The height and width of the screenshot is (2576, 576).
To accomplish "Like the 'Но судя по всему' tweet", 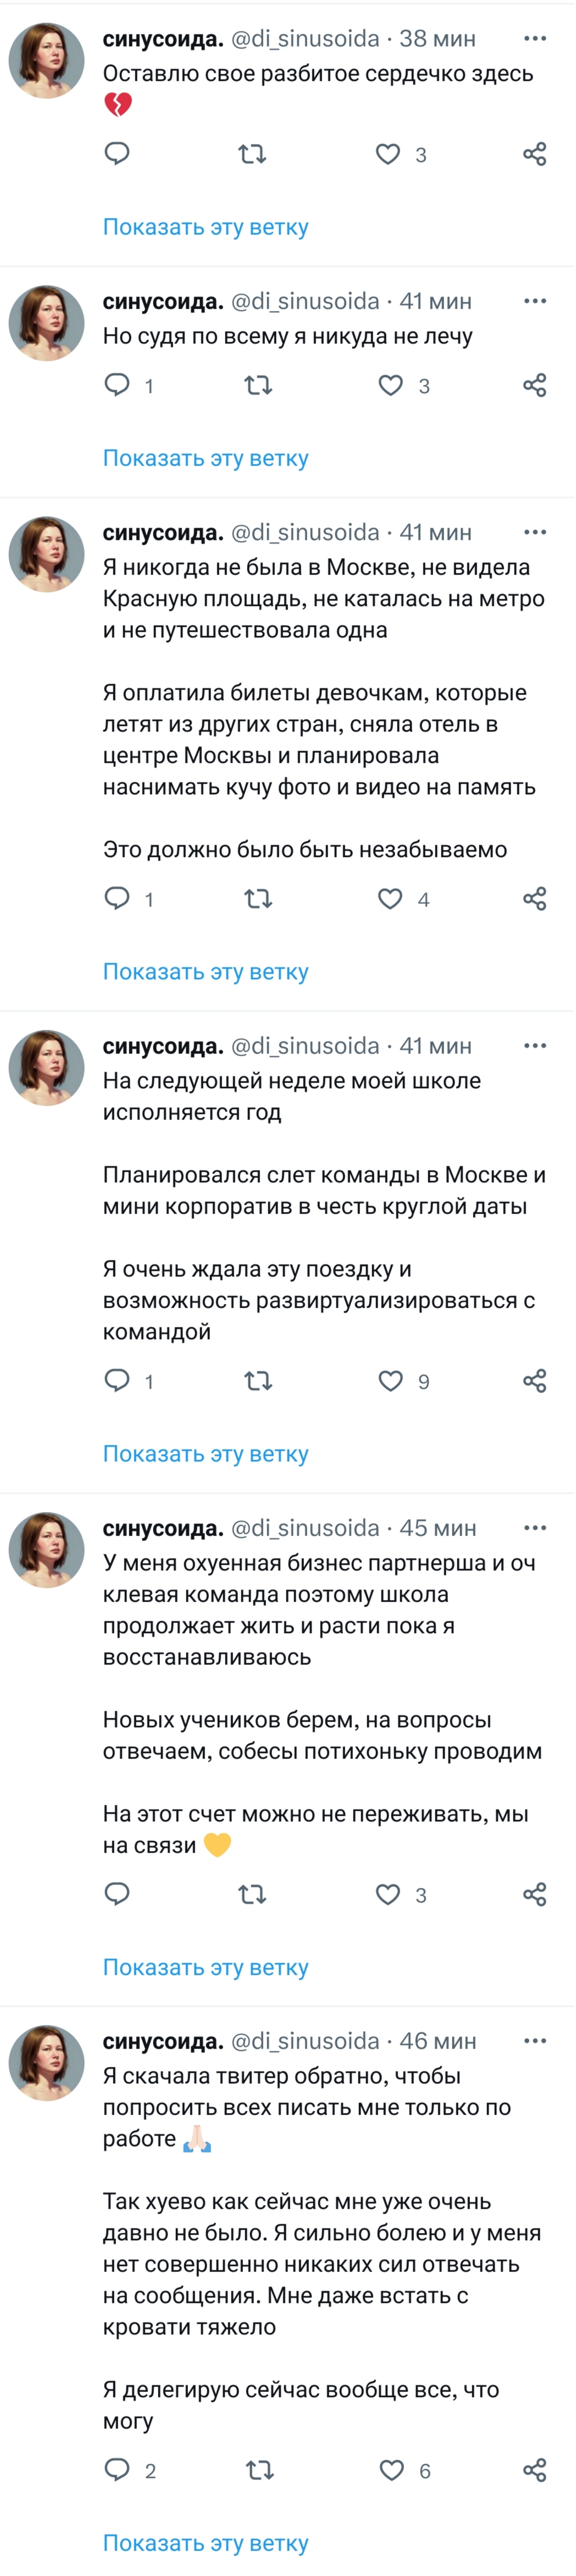I will [390, 385].
